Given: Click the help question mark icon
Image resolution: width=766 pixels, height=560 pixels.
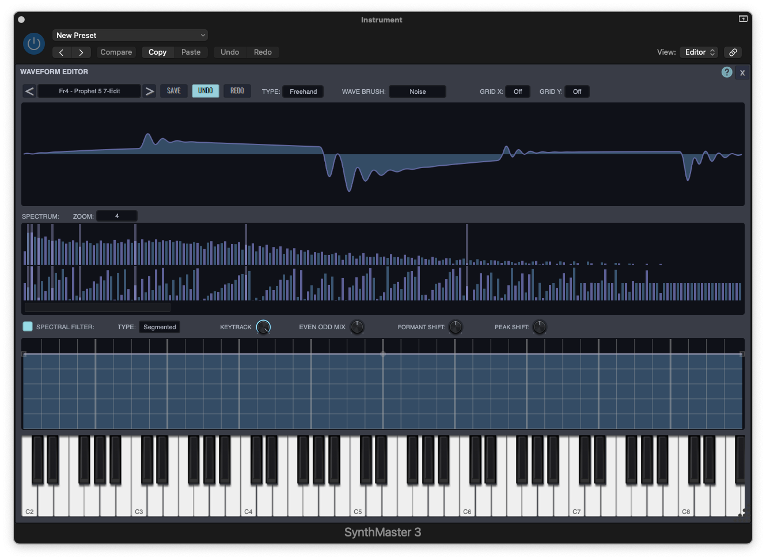Looking at the screenshot, I should [727, 72].
